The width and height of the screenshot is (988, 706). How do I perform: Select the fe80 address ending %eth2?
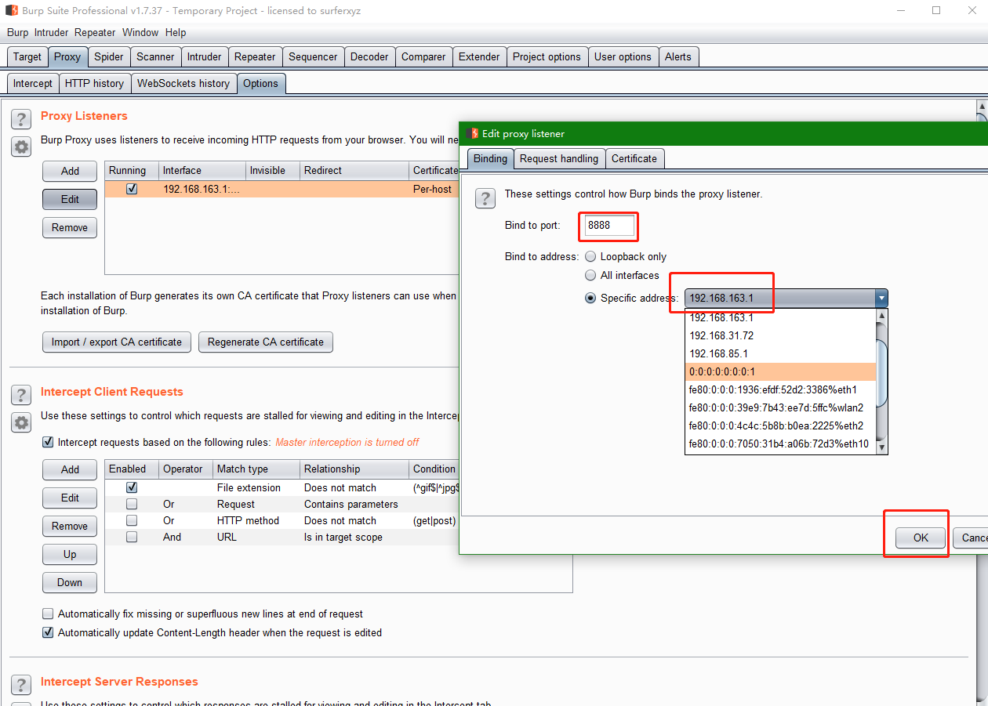(780, 425)
